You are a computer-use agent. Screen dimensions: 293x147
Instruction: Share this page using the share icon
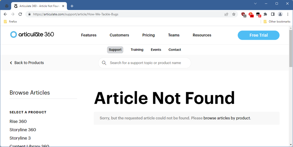tap(226, 14)
